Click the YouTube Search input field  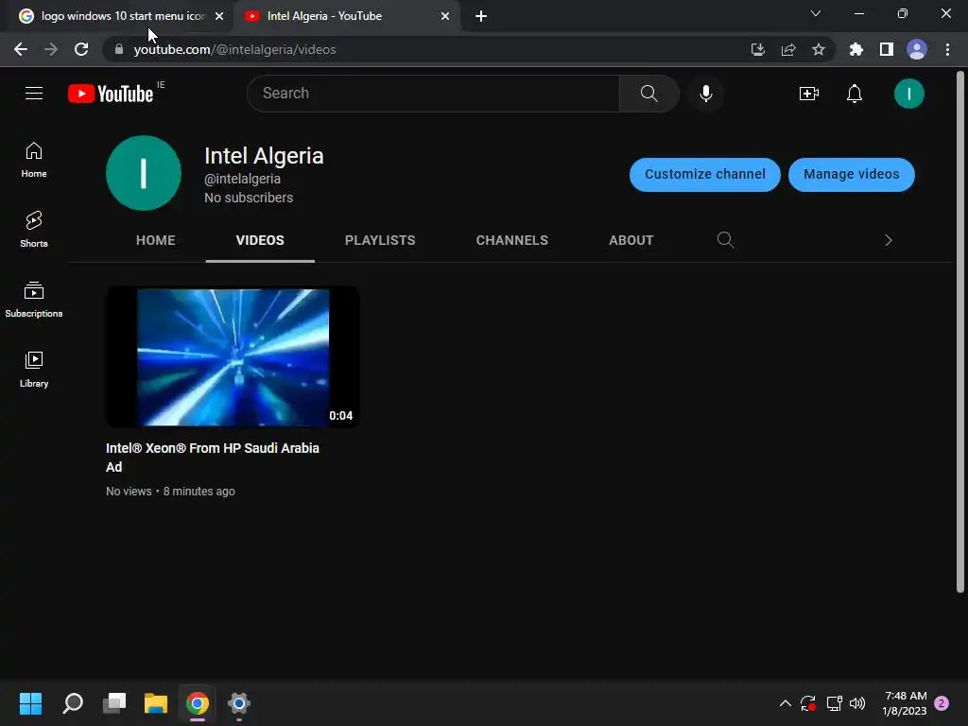tap(433, 94)
